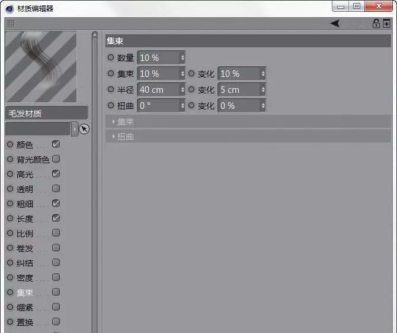Viewport: 397px width, 333px height.
Task: Select the 纠结 channel in the list
Action: tap(25, 263)
